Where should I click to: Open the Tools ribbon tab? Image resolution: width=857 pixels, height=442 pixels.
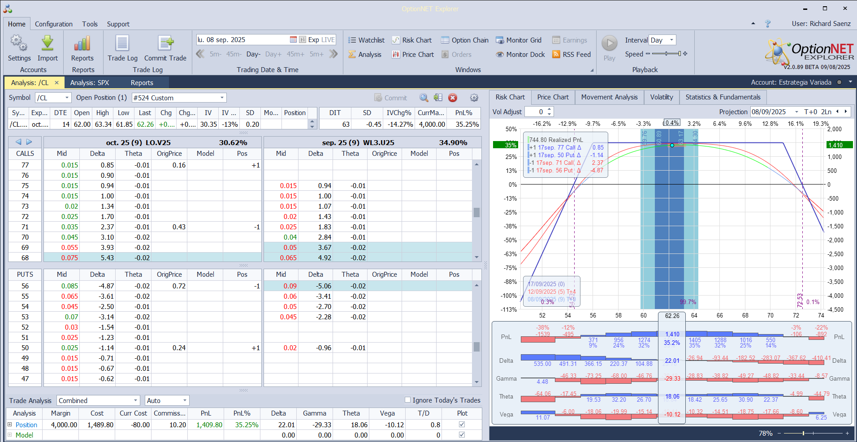tap(90, 24)
